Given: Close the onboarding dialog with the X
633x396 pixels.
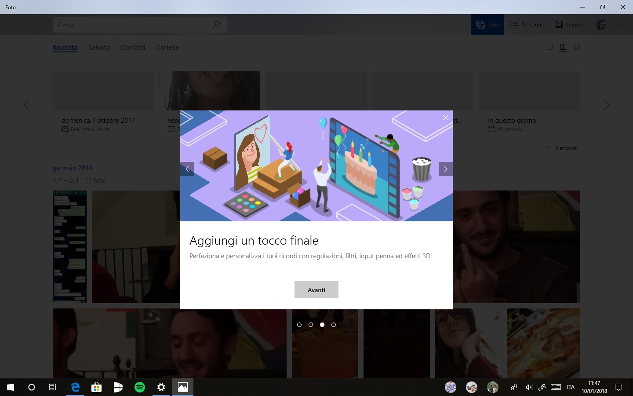Looking at the screenshot, I should (446, 117).
